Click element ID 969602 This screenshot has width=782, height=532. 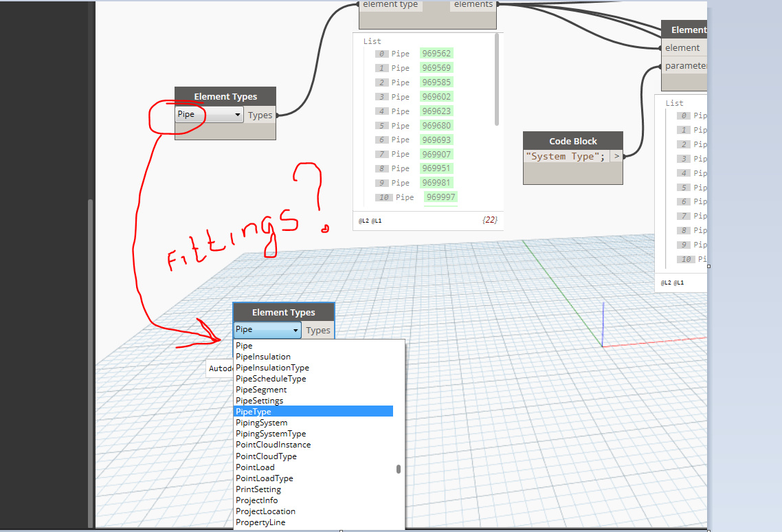point(436,97)
